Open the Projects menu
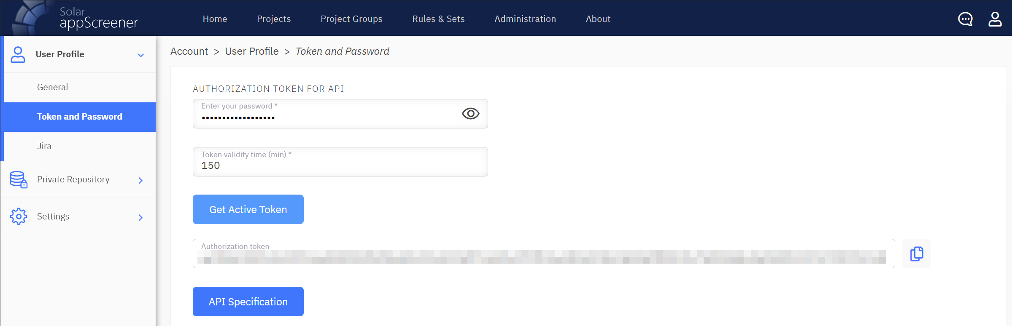The height and width of the screenshot is (326, 1012). point(274,19)
